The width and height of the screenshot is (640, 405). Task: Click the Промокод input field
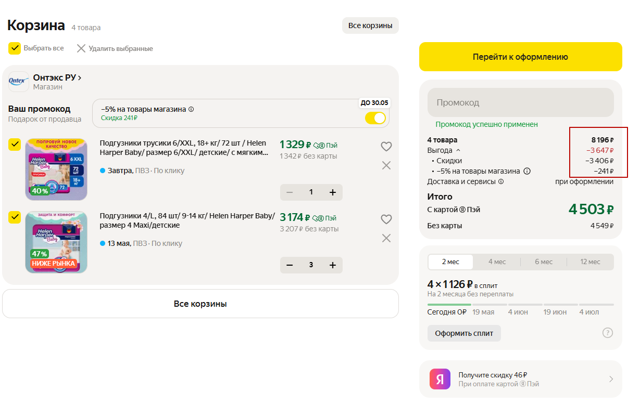(521, 102)
